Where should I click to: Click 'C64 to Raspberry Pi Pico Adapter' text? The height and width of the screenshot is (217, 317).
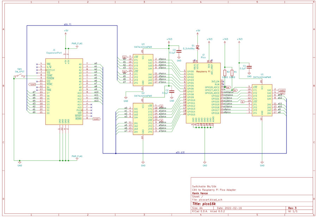[x=214, y=190]
